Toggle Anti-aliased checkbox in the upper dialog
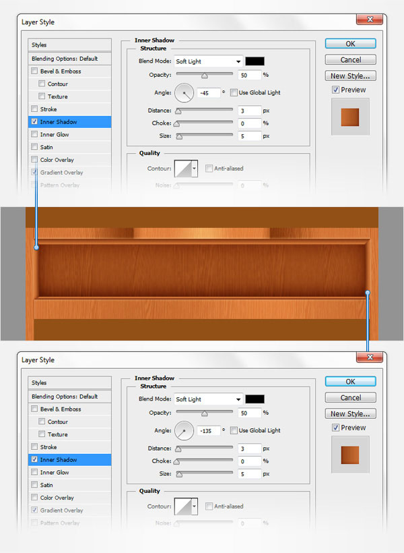Screen dimensions: 404x553 click(x=209, y=168)
